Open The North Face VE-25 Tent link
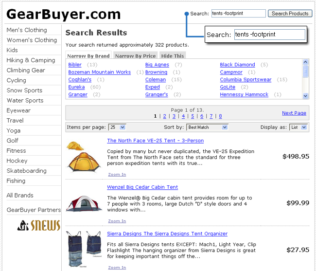This screenshot has width=316, height=271. pos(156,141)
